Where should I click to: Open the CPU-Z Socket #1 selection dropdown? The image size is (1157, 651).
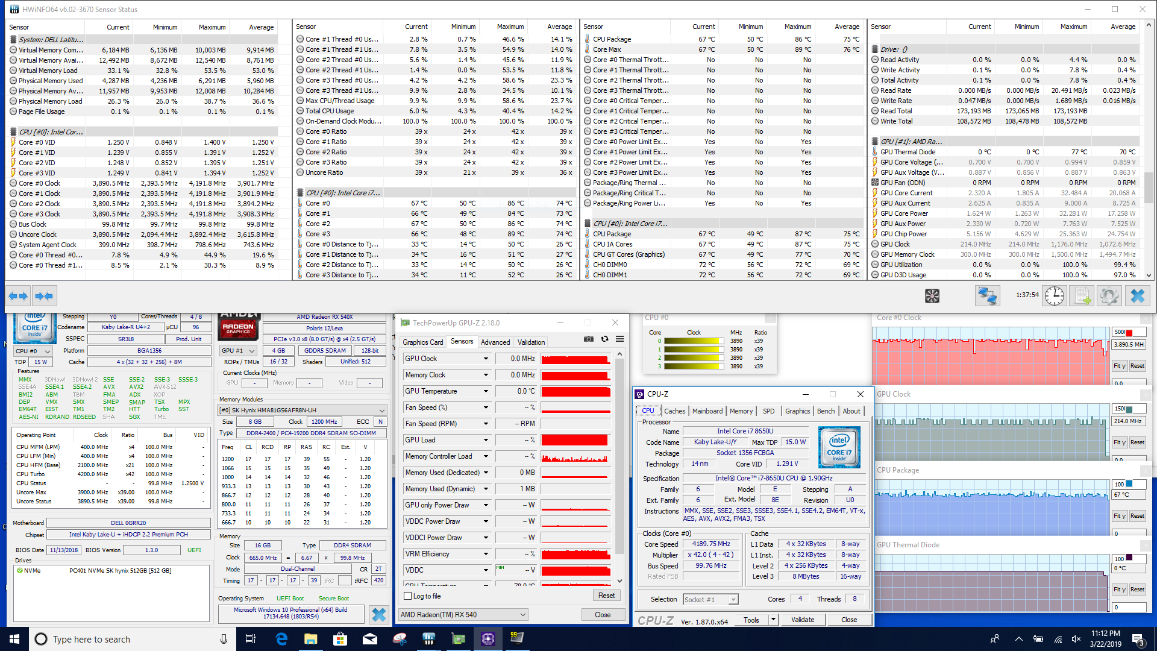click(x=733, y=600)
